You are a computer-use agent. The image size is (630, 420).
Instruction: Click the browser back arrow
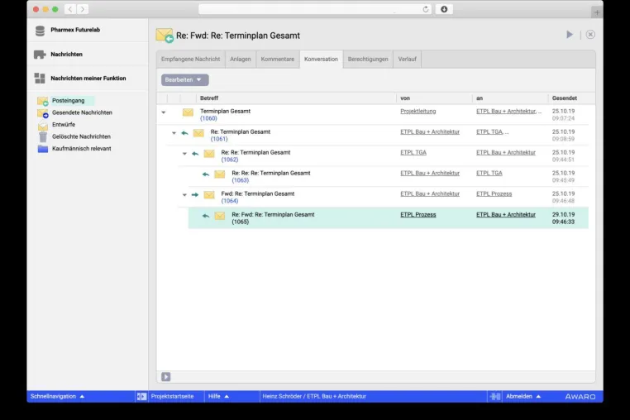click(x=70, y=9)
